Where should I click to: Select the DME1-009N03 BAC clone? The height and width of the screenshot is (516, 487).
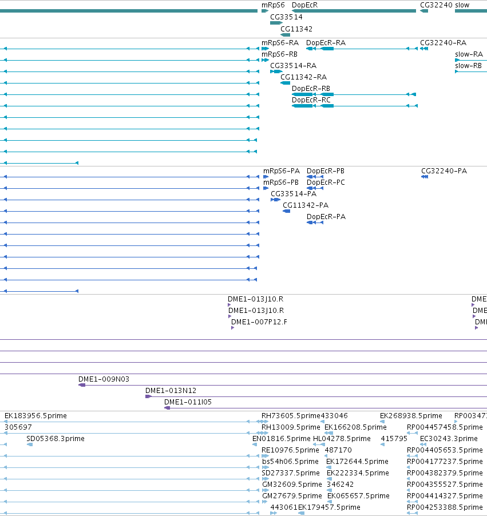tap(283, 385)
